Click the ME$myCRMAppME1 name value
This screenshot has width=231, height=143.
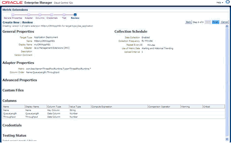[x=44, y=41]
